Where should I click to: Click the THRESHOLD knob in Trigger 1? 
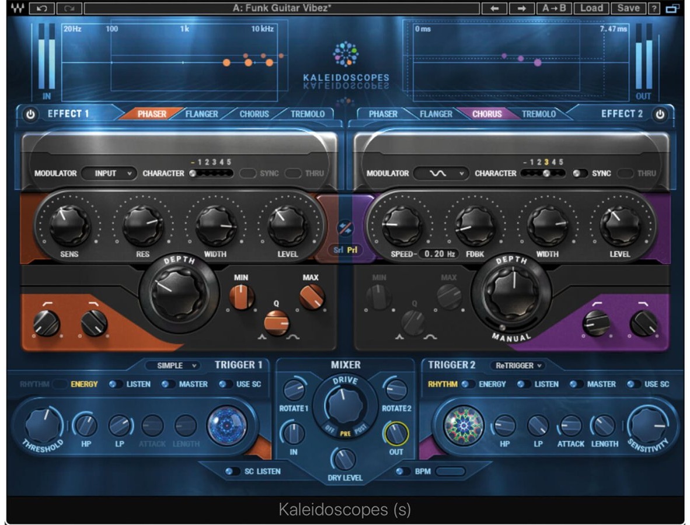point(43,426)
